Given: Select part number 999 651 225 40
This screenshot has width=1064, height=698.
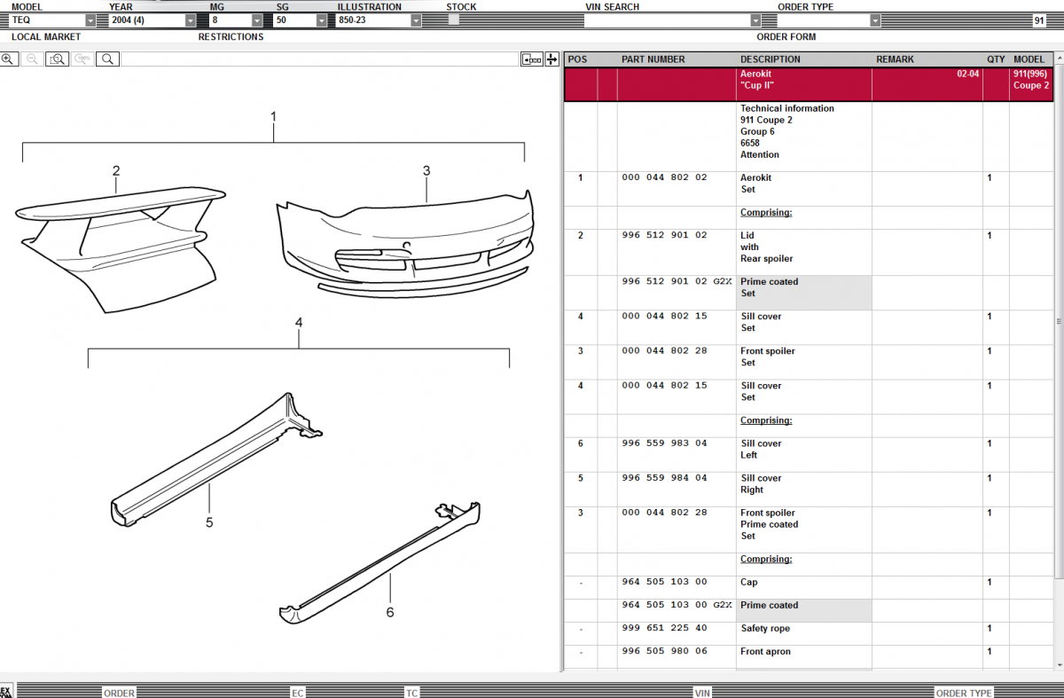Looking at the screenshot, I should point(665,629).
